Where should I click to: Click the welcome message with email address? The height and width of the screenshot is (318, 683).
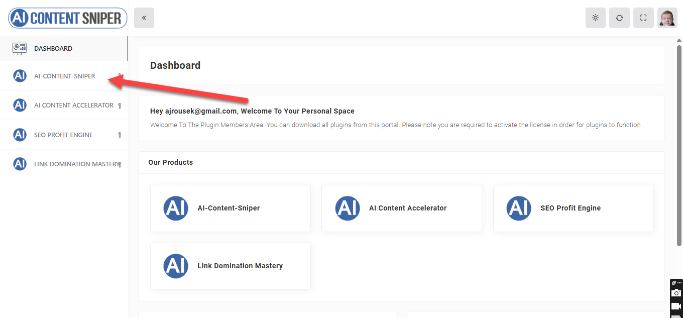click(x=252, y=111)
